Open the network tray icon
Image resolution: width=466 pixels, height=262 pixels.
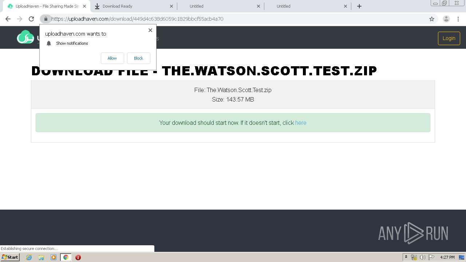pyautogui.click(x=414, y=257)
